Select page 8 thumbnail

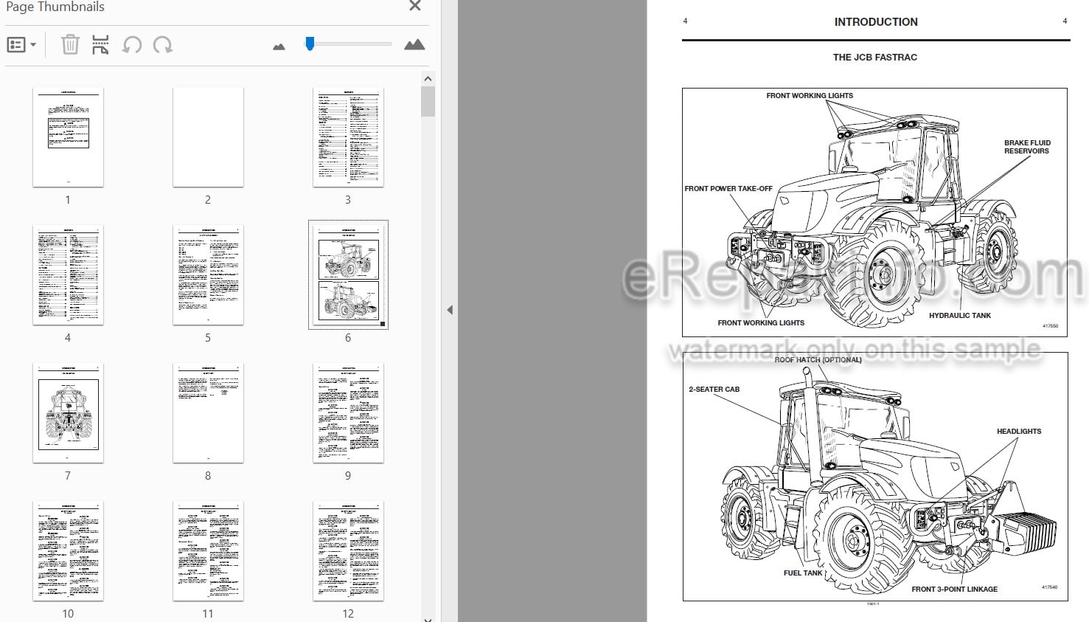pyautogui.click(x=208, y=413)
